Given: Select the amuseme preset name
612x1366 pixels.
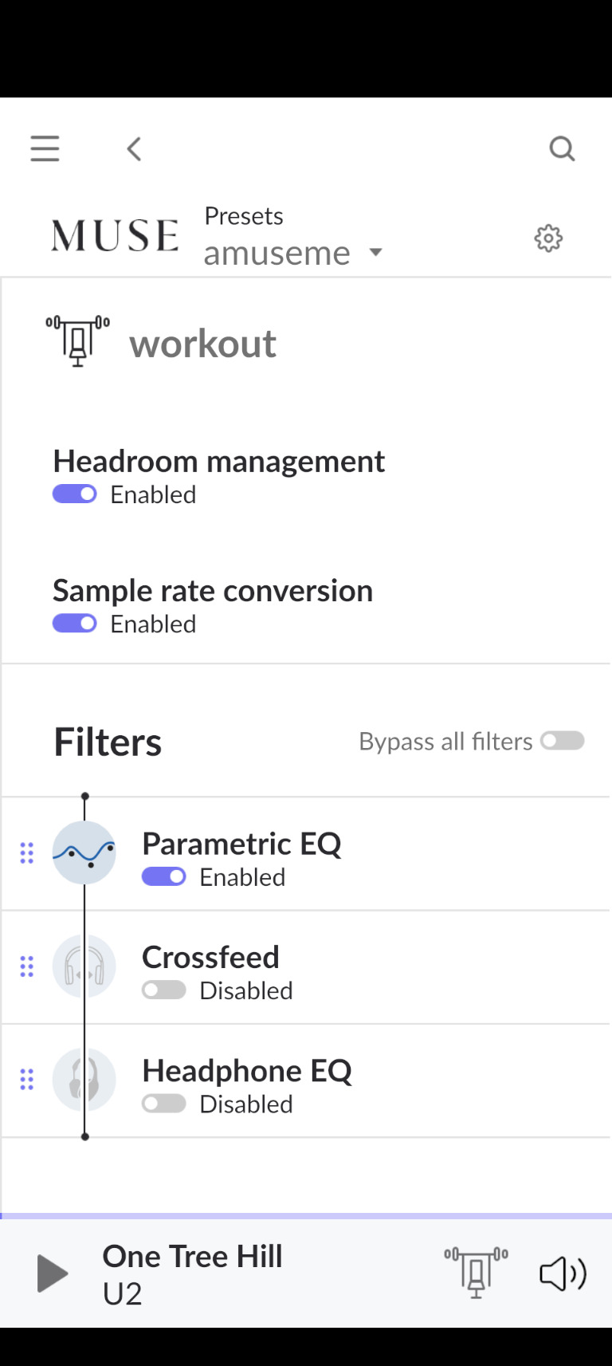Looking at the screenshot, I should pos(277,254).
